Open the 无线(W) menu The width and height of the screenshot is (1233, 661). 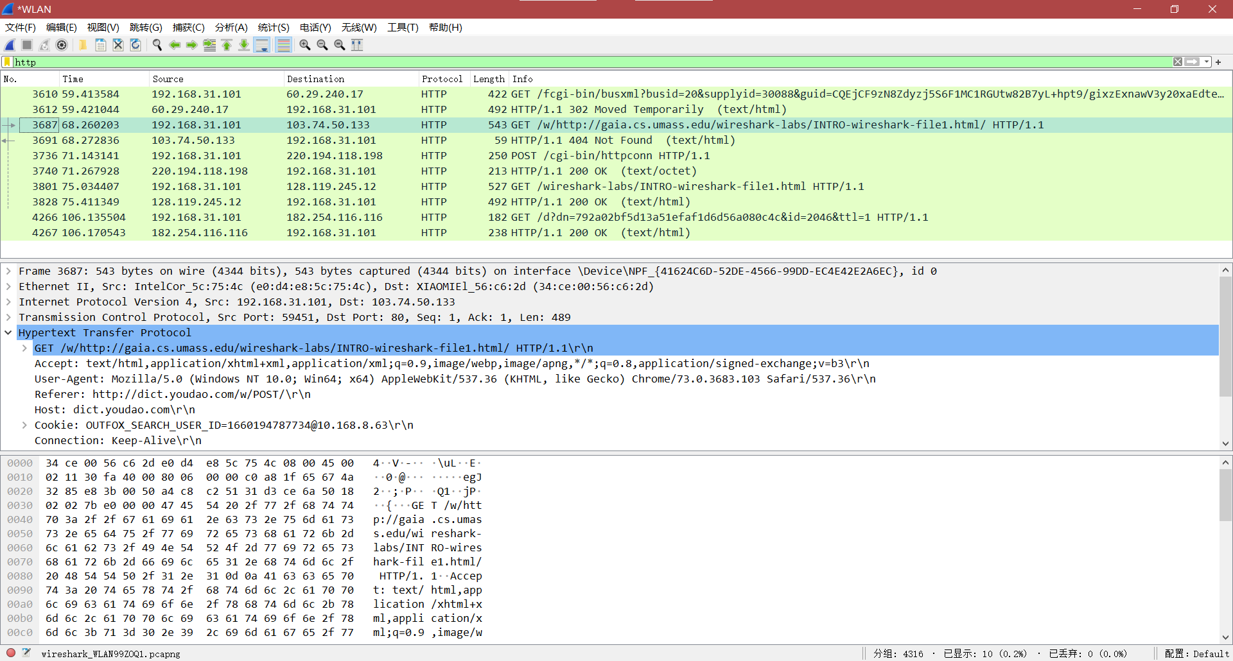[x=359, y=28]
